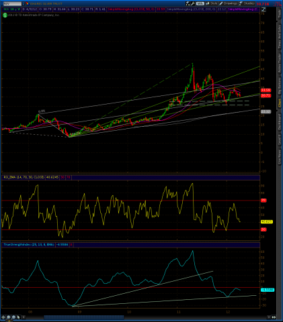Toggle the chart study header collapse icon
Screen dimensions: 283x322
point(264,9)
